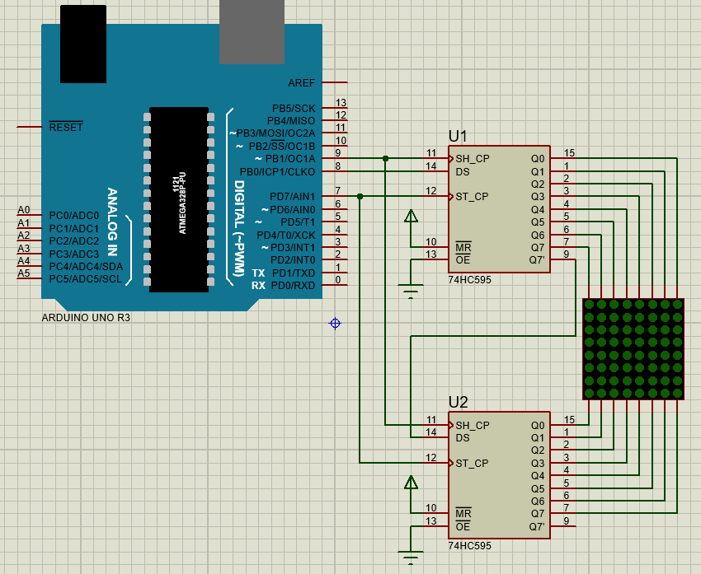Click the green 8x8 LED matrix
701x574 pixels.
(633, 349)
